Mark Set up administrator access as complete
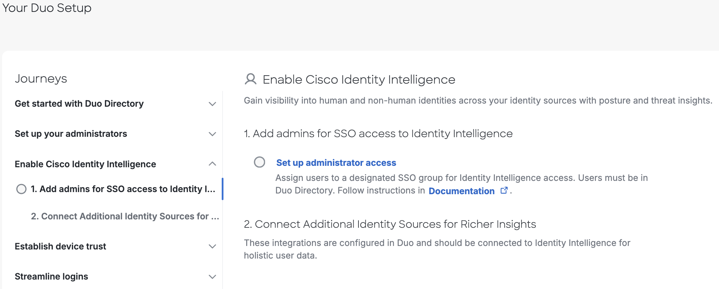Image resolution: width=719 pixels, height=289 pixels. click(x=259, y=162)
